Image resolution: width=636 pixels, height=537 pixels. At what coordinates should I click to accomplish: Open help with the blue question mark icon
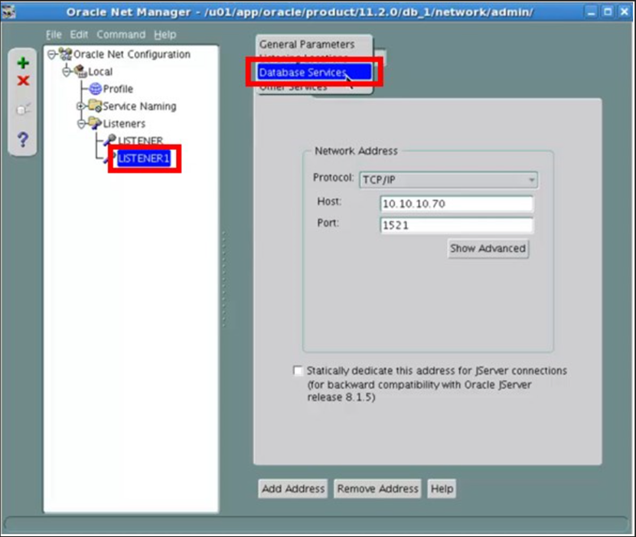[x=23, y=139]
